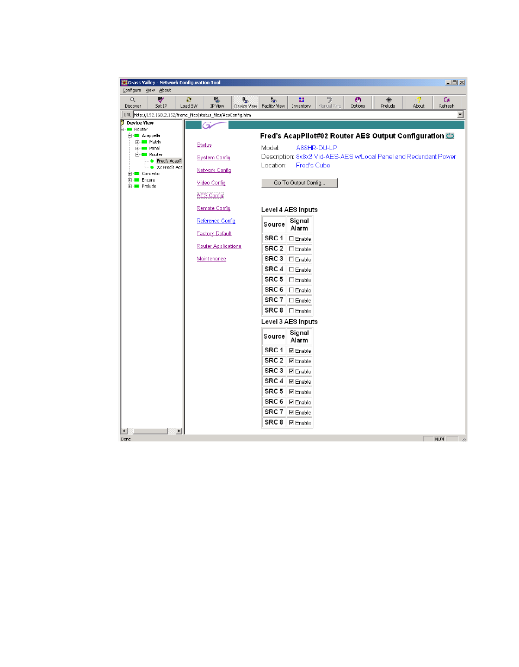
Task: Enable Level 4 SRC 1 signal alarm
Action: [x=292, y=239]
